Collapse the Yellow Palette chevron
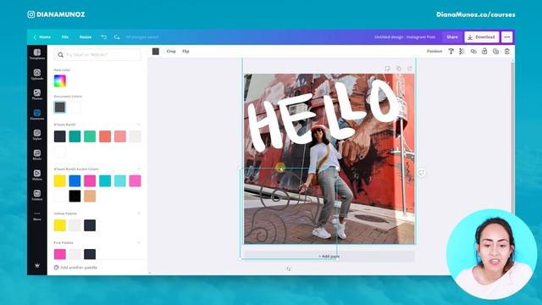The image size is (542, 305). point(139,213)
